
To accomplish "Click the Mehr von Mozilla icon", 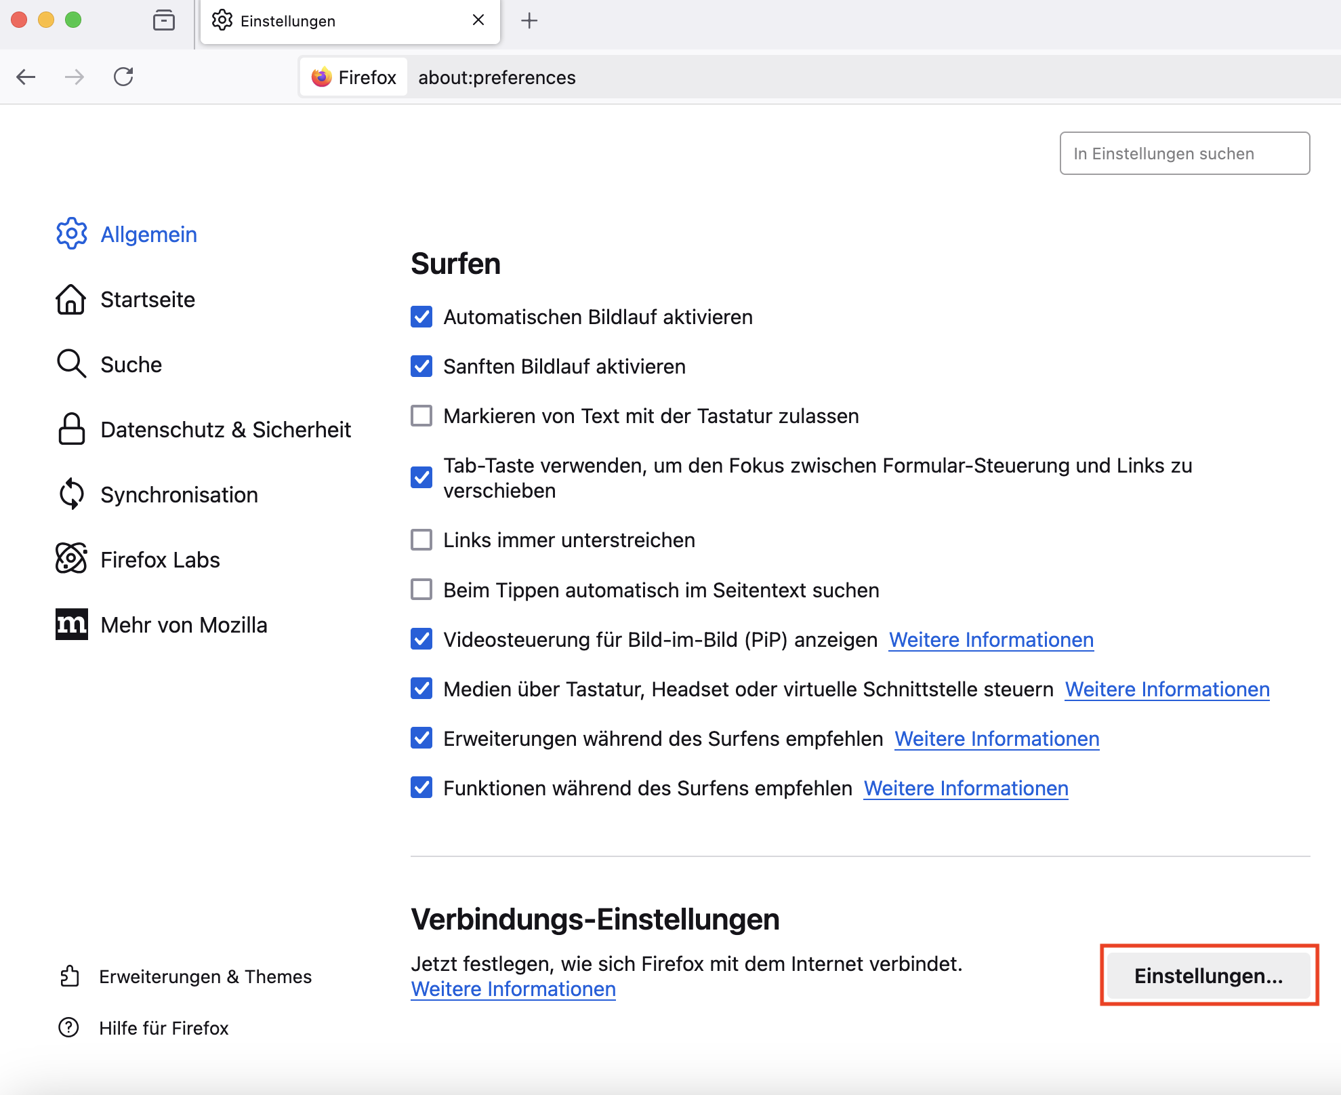I will [71, 624].
